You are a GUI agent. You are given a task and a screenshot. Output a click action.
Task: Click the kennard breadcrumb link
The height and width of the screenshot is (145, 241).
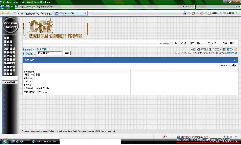coord(28,49)
